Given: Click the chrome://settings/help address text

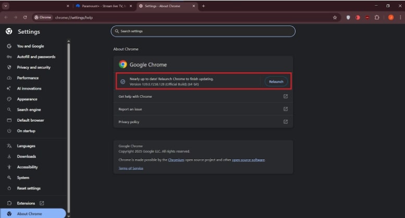Looking at the screenshot, I should [74, 18].
